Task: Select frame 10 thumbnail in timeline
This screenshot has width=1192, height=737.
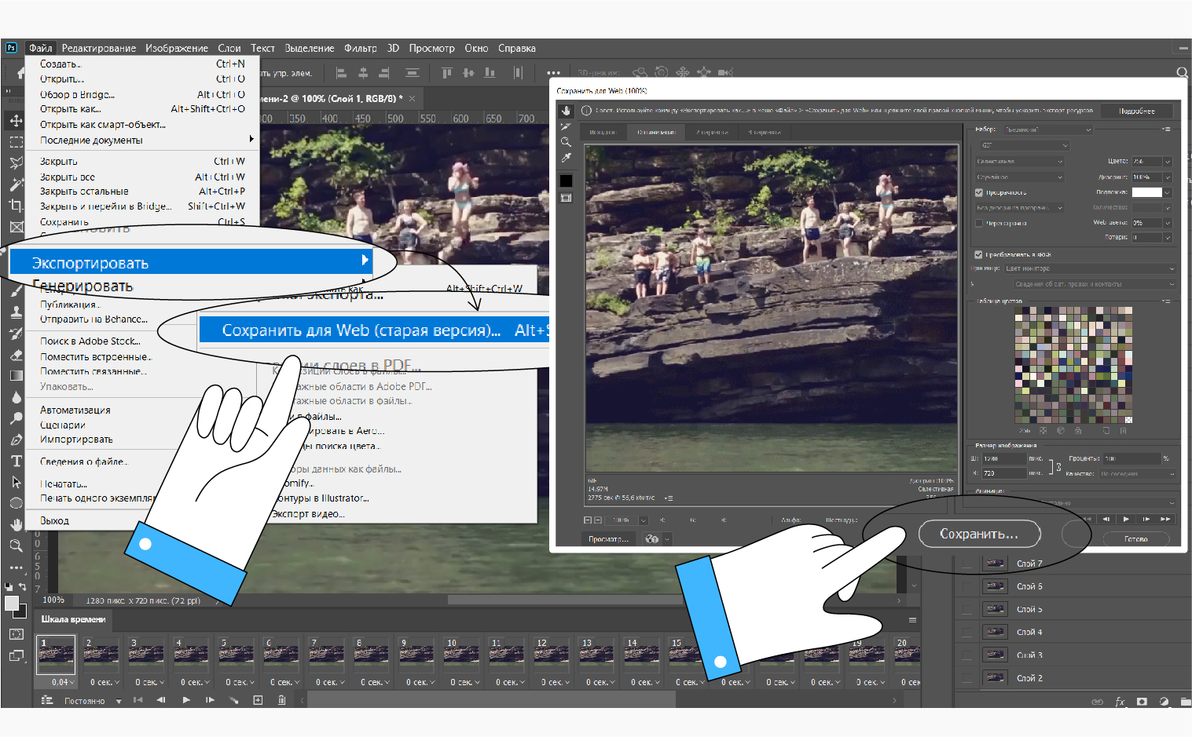Action: click(x=461, y=655)
